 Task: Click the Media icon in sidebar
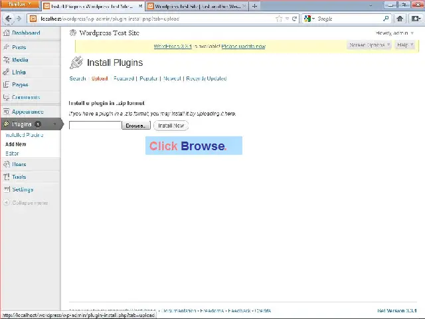coord(6,60)
